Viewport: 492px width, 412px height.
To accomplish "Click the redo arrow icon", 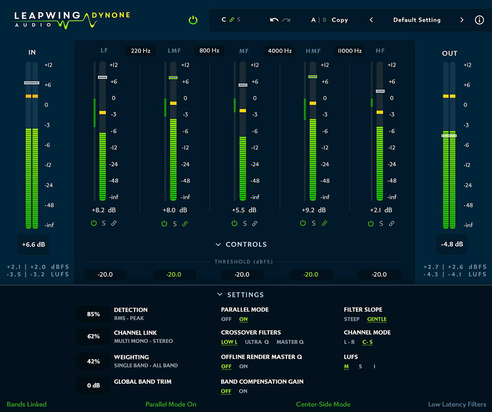I will pyautogui.click(x=286, y=20).
